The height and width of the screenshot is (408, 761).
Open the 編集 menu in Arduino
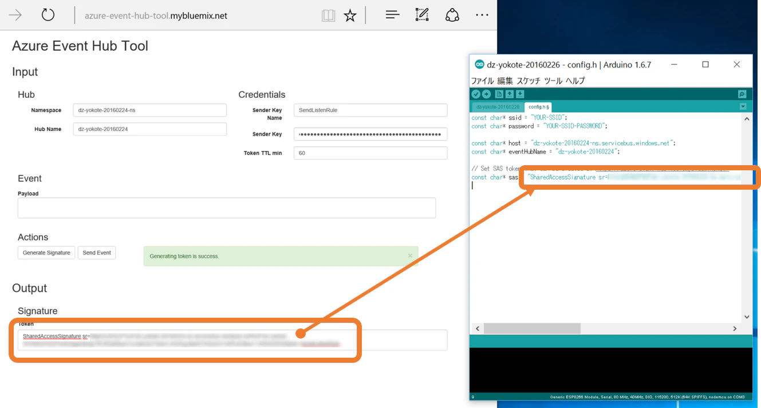(x=505, y=81)
